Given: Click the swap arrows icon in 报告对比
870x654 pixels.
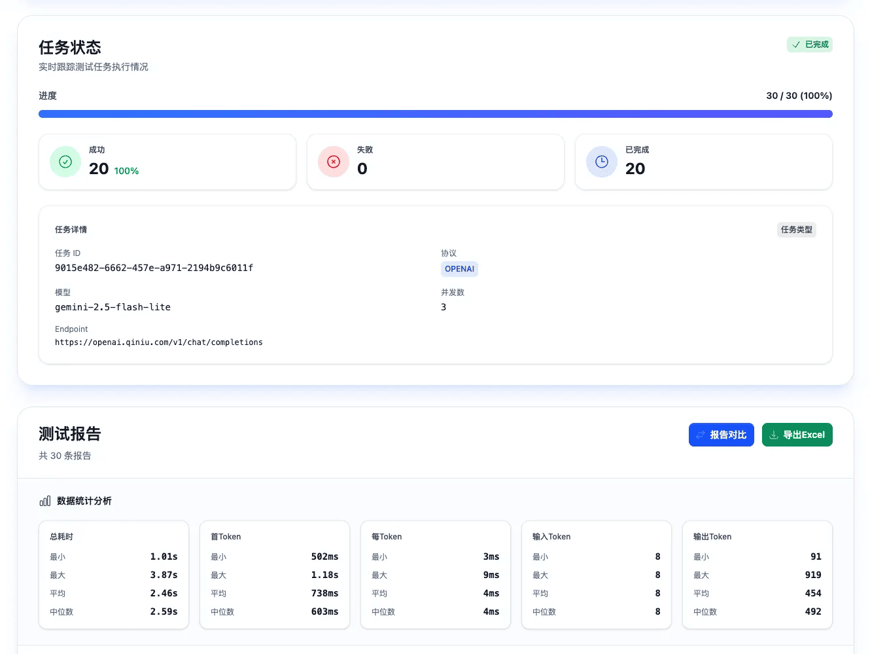Looking at the screenshot, I should (701, 435).
